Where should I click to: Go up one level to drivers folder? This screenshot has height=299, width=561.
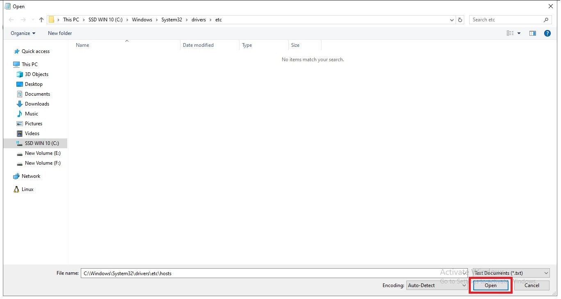(41, 19)
